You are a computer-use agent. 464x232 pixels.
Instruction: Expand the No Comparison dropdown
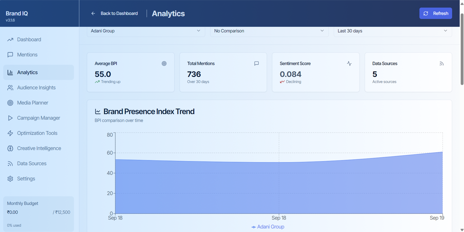pos(269,31)
